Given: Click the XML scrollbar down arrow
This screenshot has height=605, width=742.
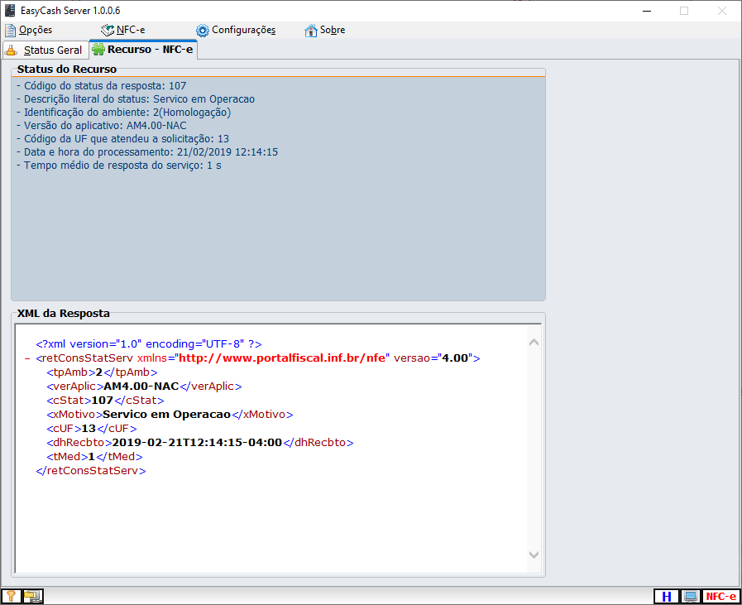Looking at the screenshot, I should click(534, 555).
